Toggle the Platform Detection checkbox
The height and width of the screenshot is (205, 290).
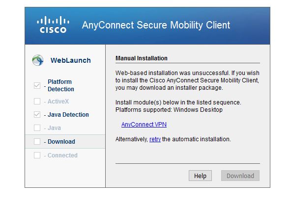(37, 85)
